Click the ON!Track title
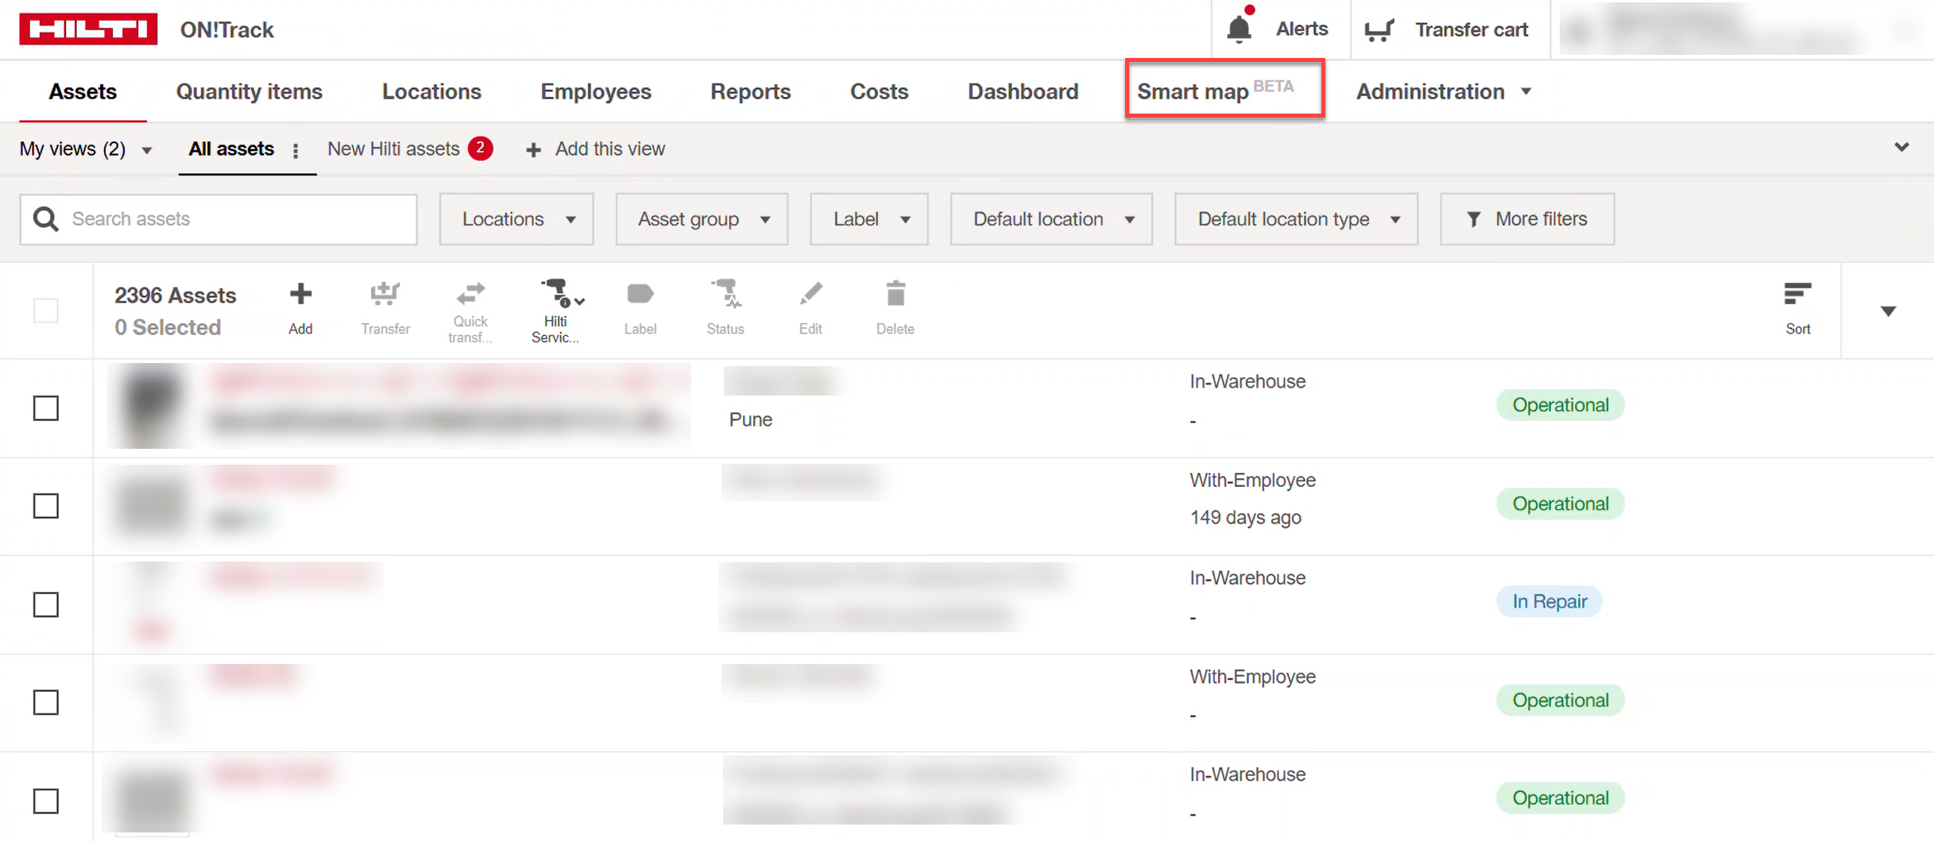The height and width of the screenshot is (842, 1934). tap(226, 30)
